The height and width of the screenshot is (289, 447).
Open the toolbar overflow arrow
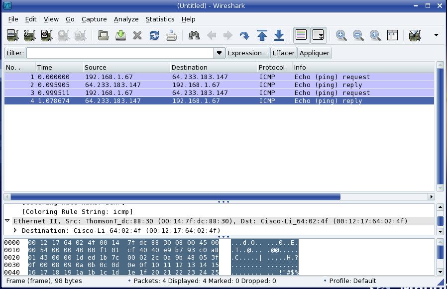(436, 35)
